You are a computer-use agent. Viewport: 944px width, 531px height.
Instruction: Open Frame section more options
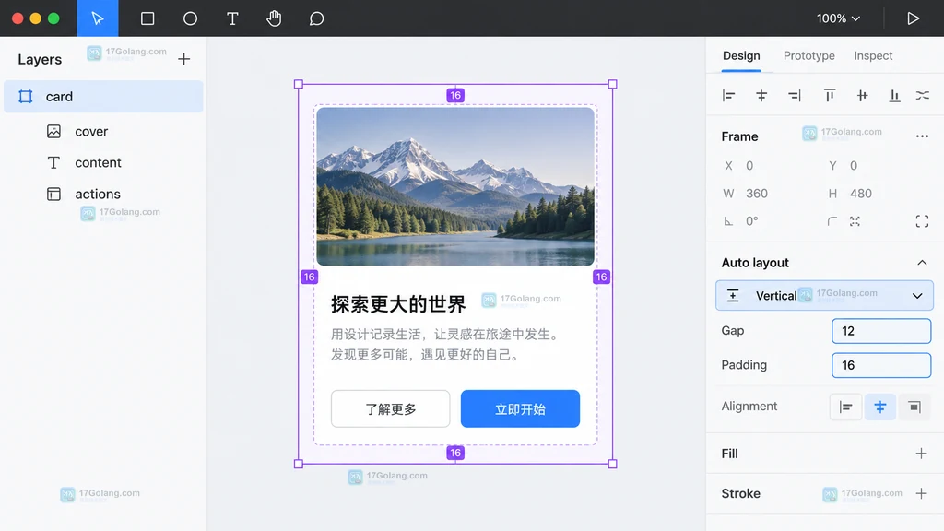pyautogui.click(x=922, y=136)
